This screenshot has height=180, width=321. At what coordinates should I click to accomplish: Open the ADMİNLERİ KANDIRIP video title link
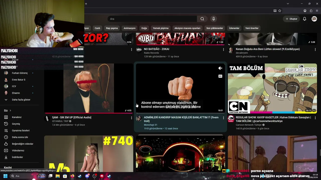tap(181, 119)
